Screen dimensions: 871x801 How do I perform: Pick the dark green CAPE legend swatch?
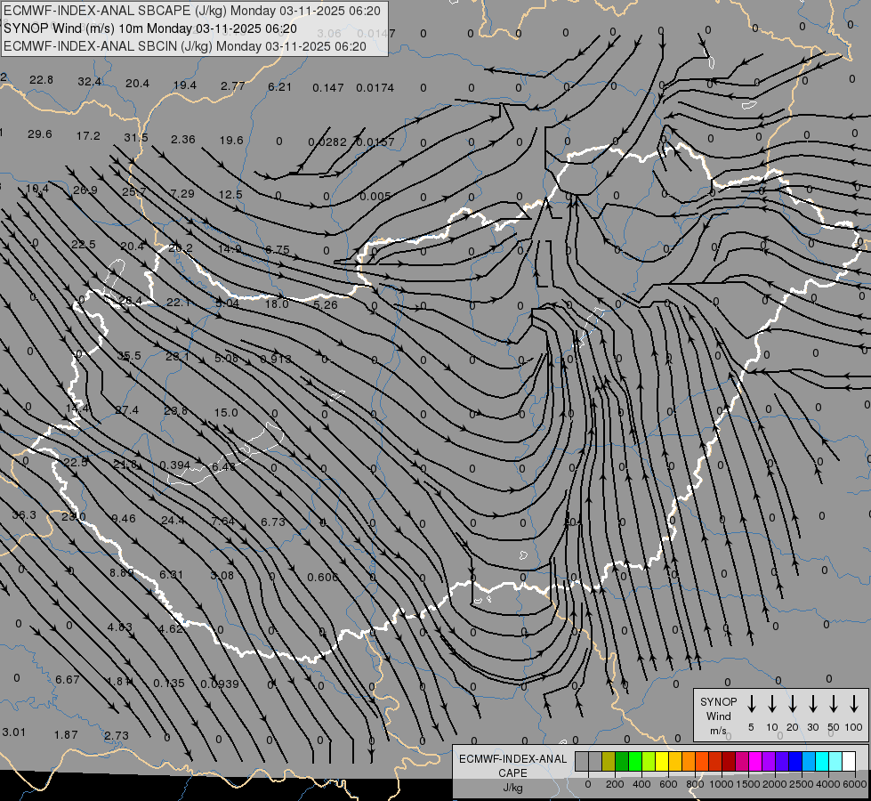coord(622,761)
